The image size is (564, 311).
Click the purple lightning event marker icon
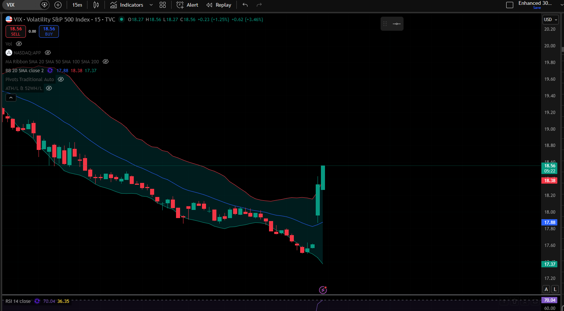323,290
